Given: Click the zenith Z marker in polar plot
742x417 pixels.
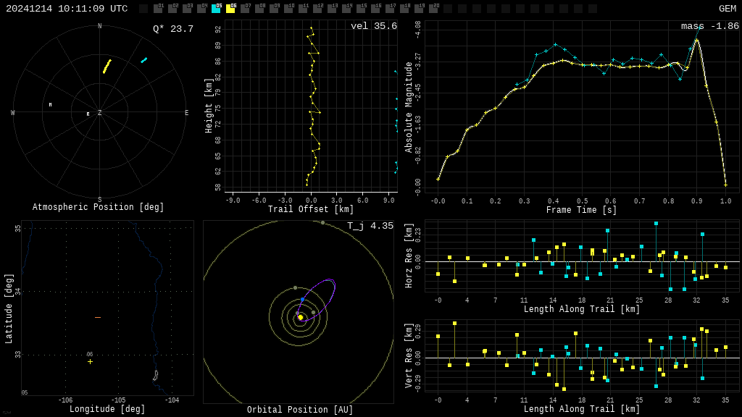Looking at the screenshot, I should click(x=99, y=113).
